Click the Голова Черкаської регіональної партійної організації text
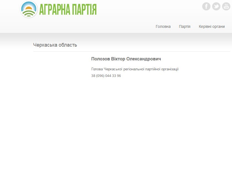This screenshot has height=174, width=232. tap(135, 69)
